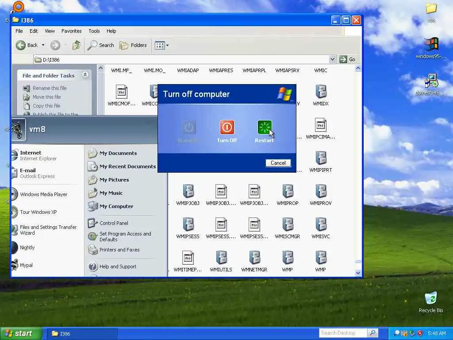Toggle the Folders pane button

pyautogui.click(x=133, y=45)
